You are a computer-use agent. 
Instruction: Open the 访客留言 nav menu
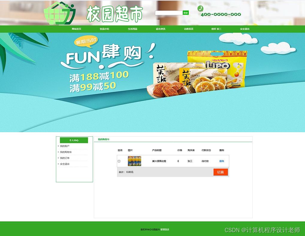point(189,29)
